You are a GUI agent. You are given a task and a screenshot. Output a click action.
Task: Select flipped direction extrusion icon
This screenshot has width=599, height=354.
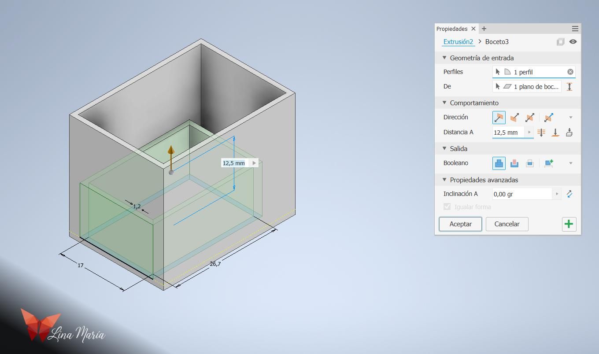coord(514,118)
